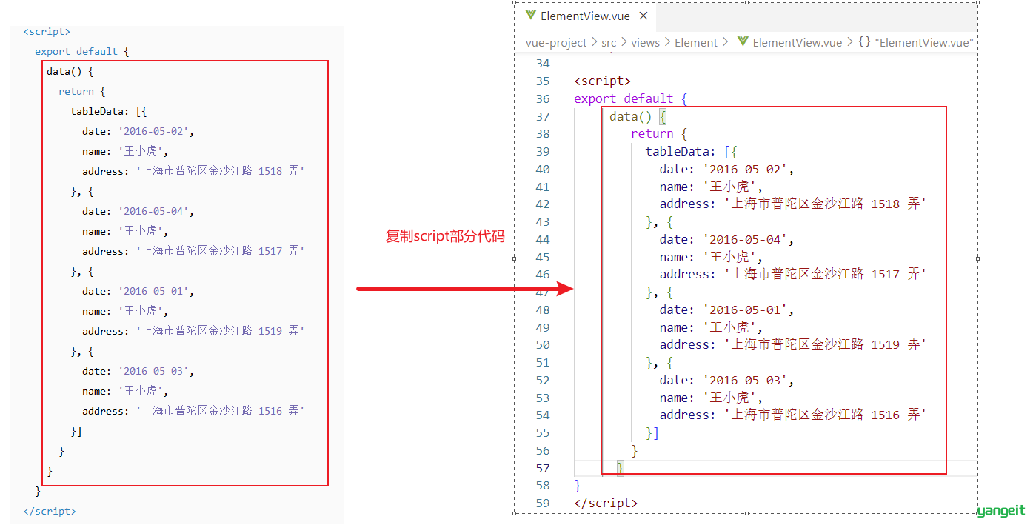The width and height of the screenshot is (1033, 525).
Task: Click 'export default {' in the VS Code editor
Action: click(631, 99)
